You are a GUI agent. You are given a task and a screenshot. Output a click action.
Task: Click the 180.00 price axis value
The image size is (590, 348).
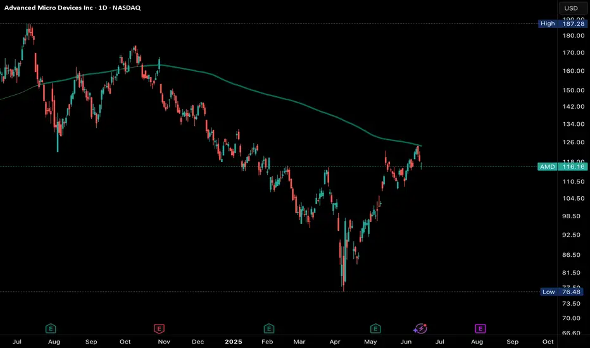click(574, 35)
